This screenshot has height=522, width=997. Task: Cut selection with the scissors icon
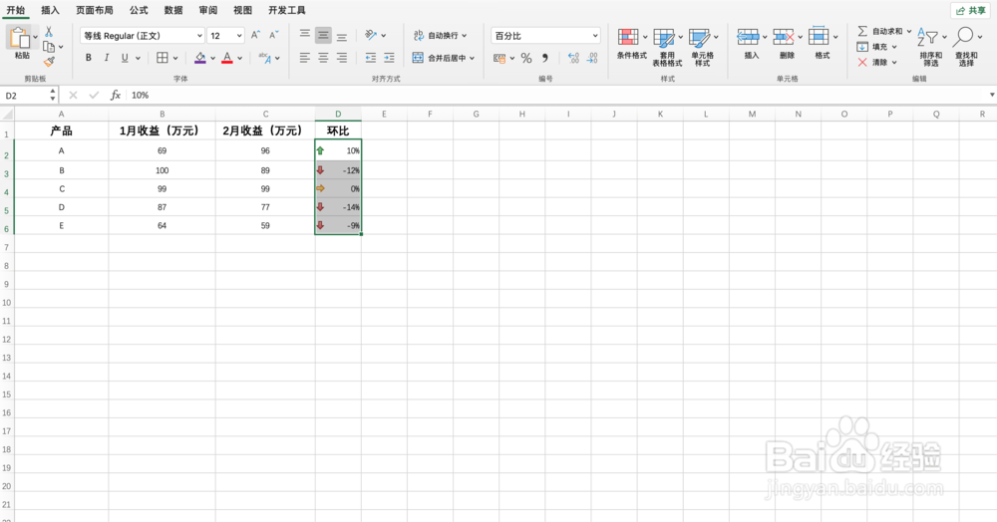click(48, 31)
